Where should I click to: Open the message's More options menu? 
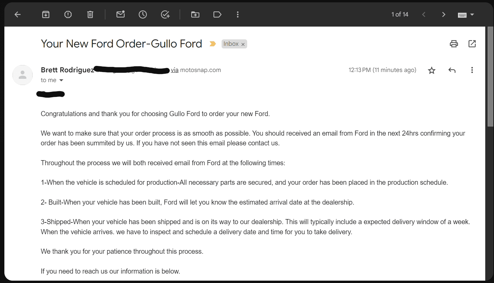coord(472,70)
